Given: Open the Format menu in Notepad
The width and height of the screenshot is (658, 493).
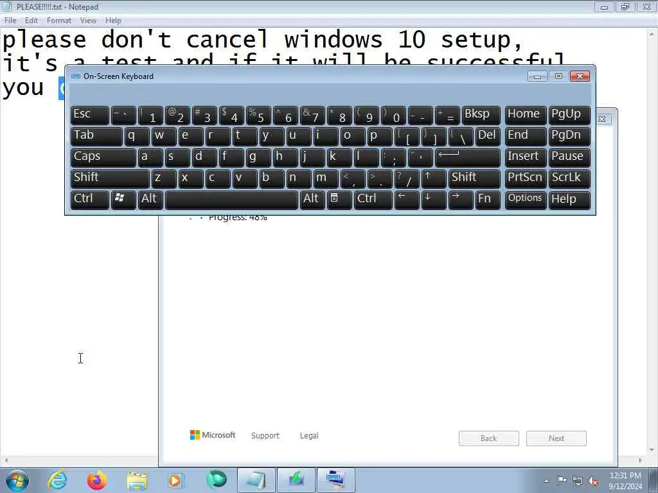Looking at the screenshot, I should coord(58,21).
